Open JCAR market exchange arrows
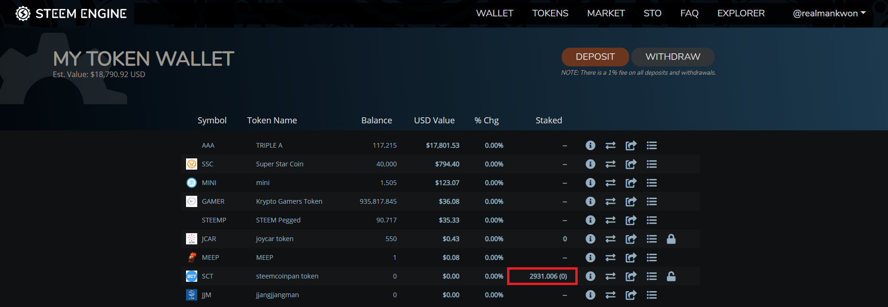The image size is (888, 307). [610, 239]
